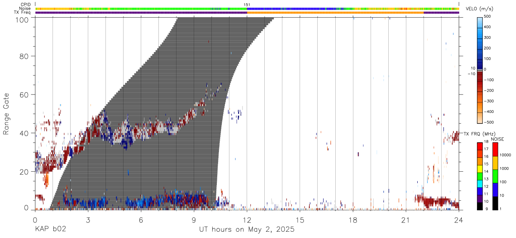This screenshot has width=516, height=238.
Task: Click the CPID label at top left
Action: (26, 5)
